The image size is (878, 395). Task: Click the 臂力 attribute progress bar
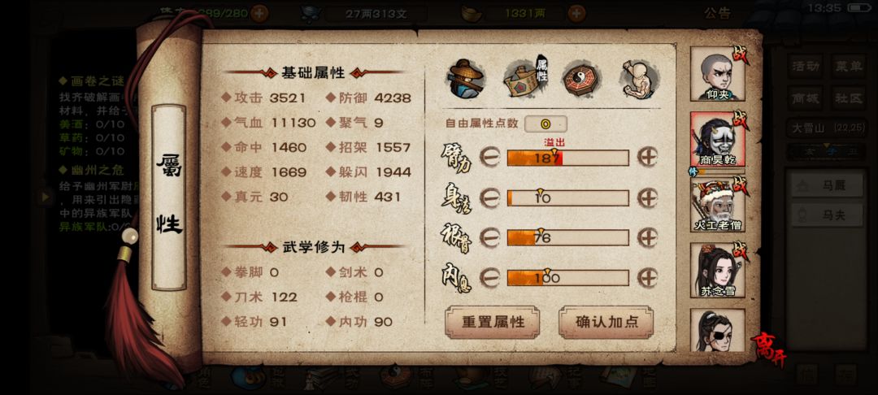[x=567, y=158]
